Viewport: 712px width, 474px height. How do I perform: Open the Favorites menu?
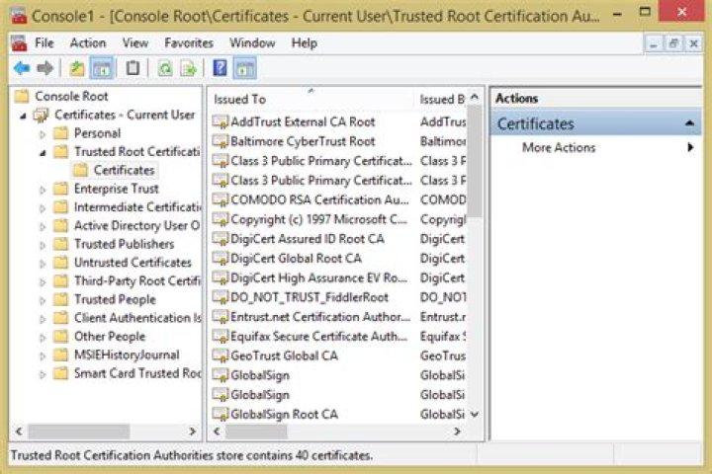click(x=189, y=43)
